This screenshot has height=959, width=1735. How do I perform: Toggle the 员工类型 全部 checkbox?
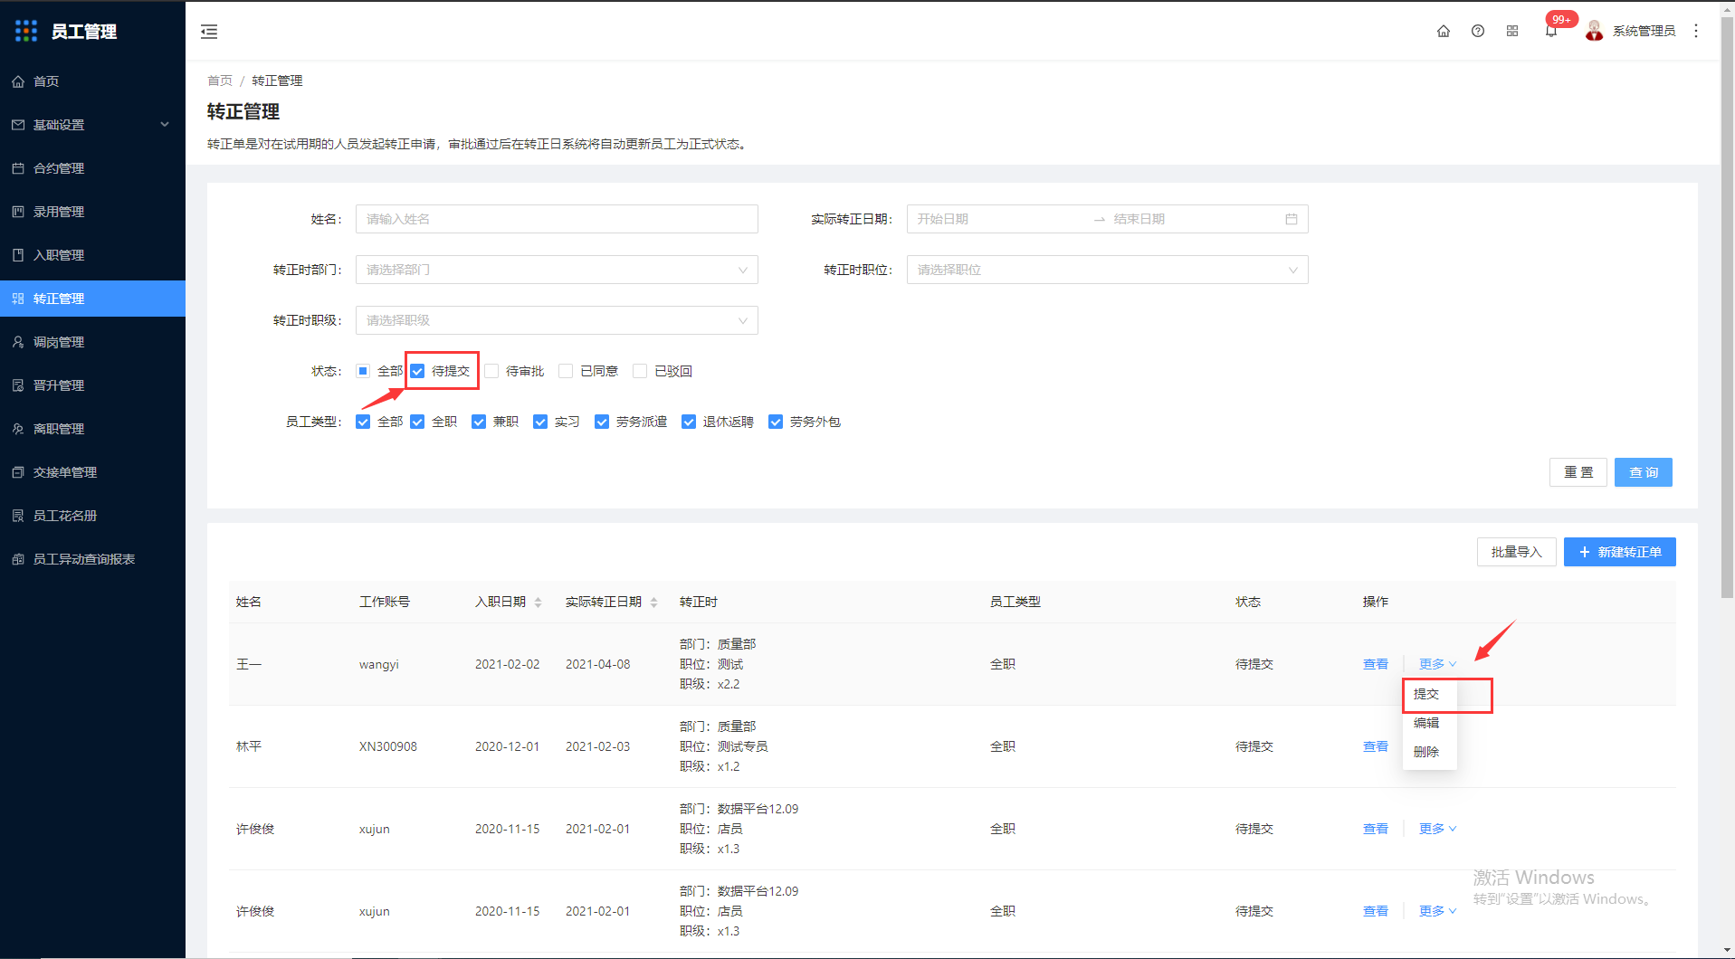(363, 422)
